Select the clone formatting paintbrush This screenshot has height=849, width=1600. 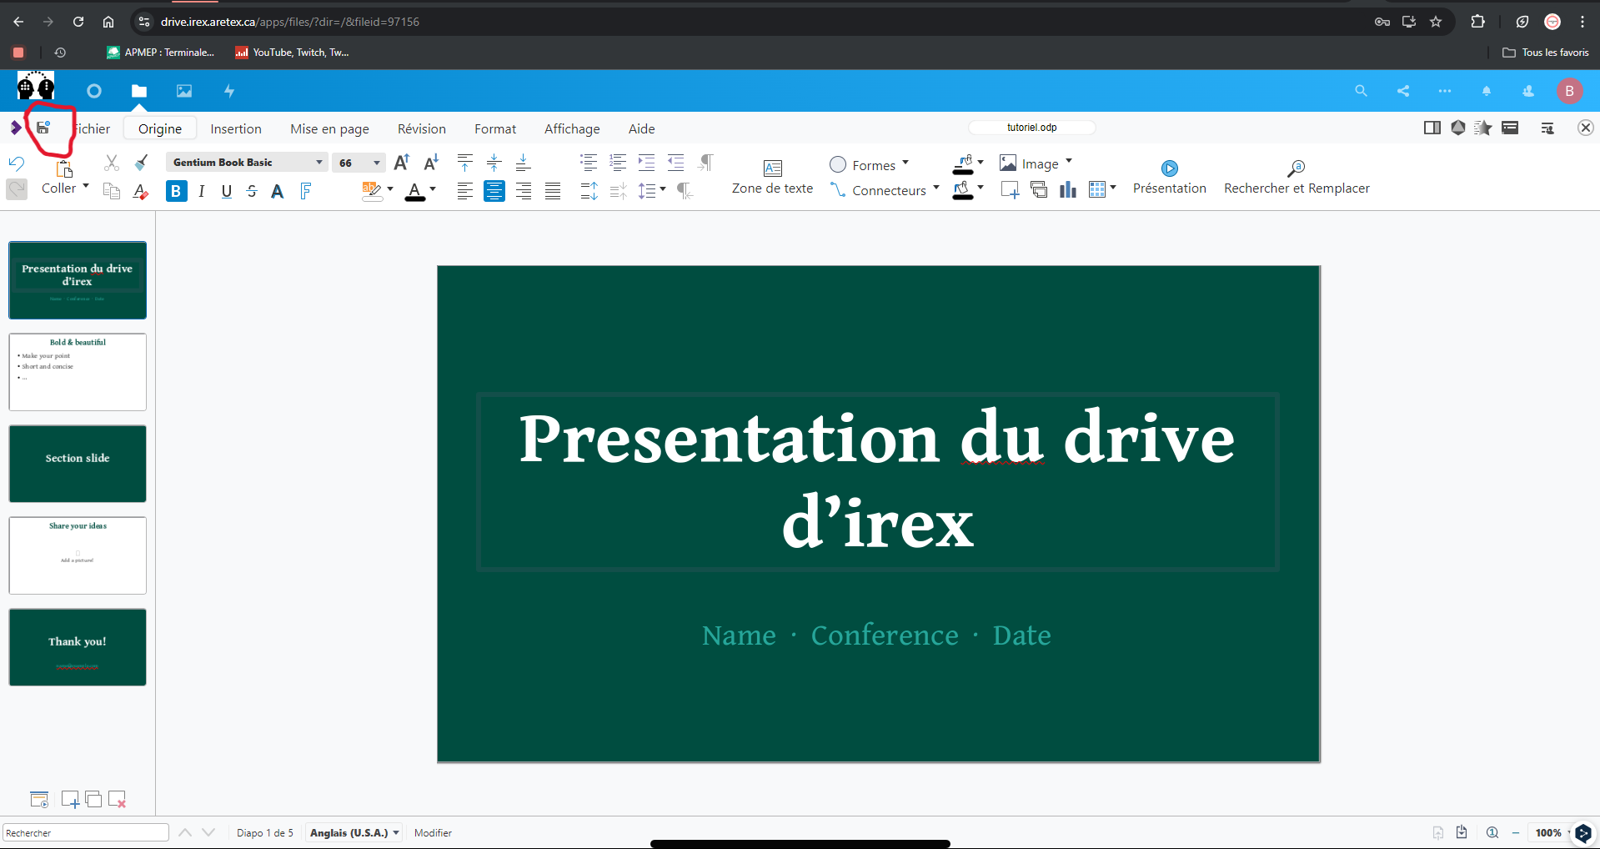pyautogui.click(x=141, y=163)
